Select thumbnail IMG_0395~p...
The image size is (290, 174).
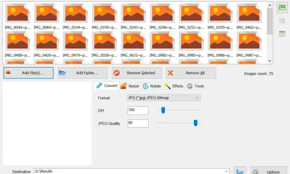[220, 17]
